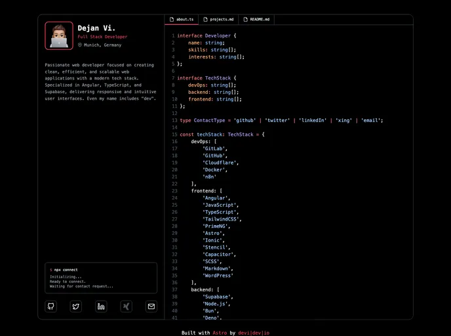Click the 'JavaScript' string in code

point(221,205)
